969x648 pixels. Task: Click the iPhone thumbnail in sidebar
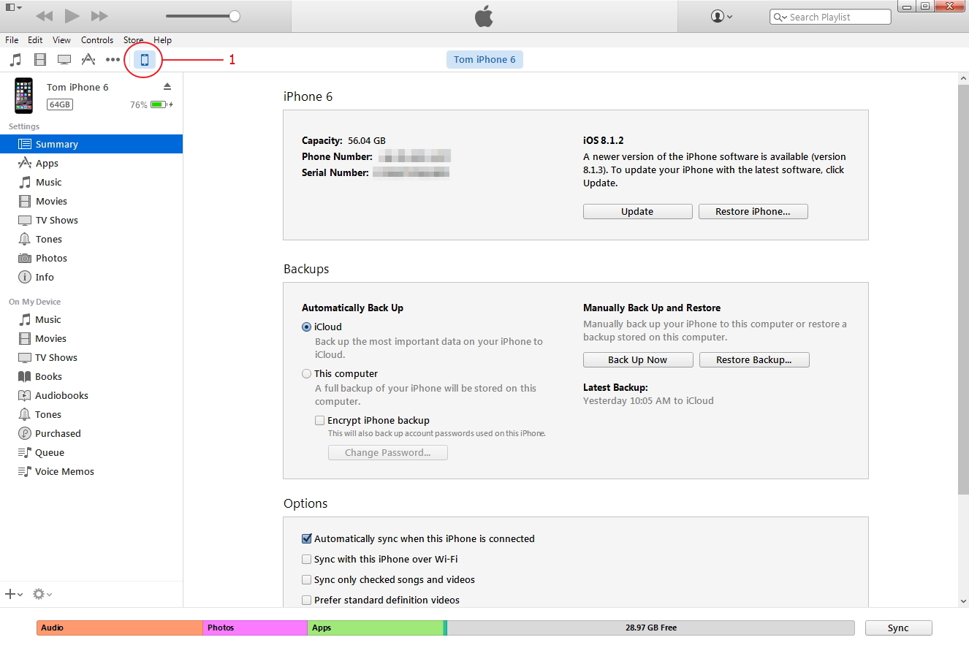coord(24,95)
